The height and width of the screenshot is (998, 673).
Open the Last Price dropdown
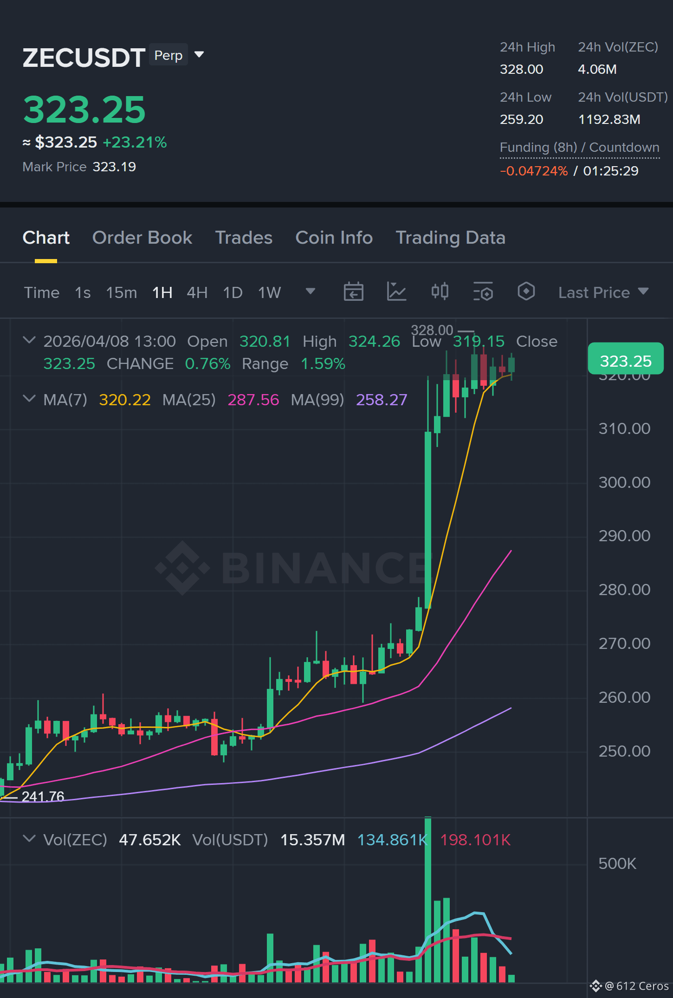603,292
